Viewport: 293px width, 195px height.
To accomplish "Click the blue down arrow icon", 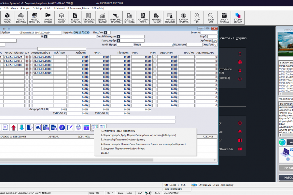I will (22, 128).
